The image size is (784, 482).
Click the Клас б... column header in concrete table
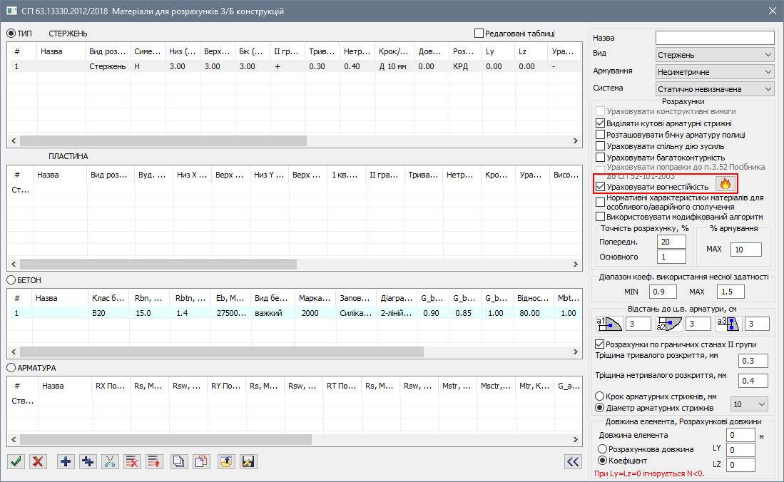108,299
